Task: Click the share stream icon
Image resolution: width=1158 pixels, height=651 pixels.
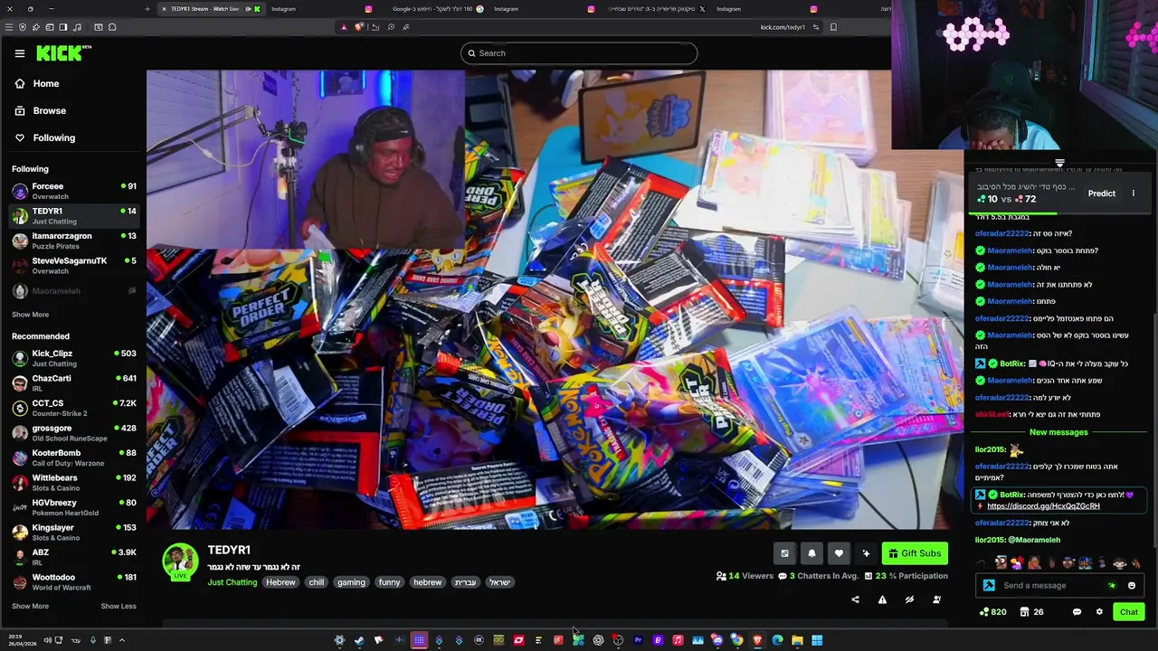Action: coord(855,599)
